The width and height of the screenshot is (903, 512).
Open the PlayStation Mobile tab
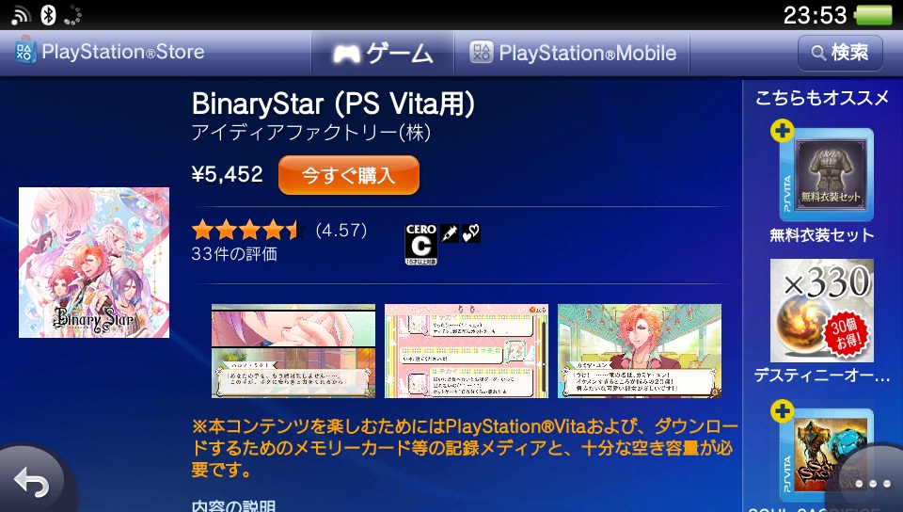[573, 53]
